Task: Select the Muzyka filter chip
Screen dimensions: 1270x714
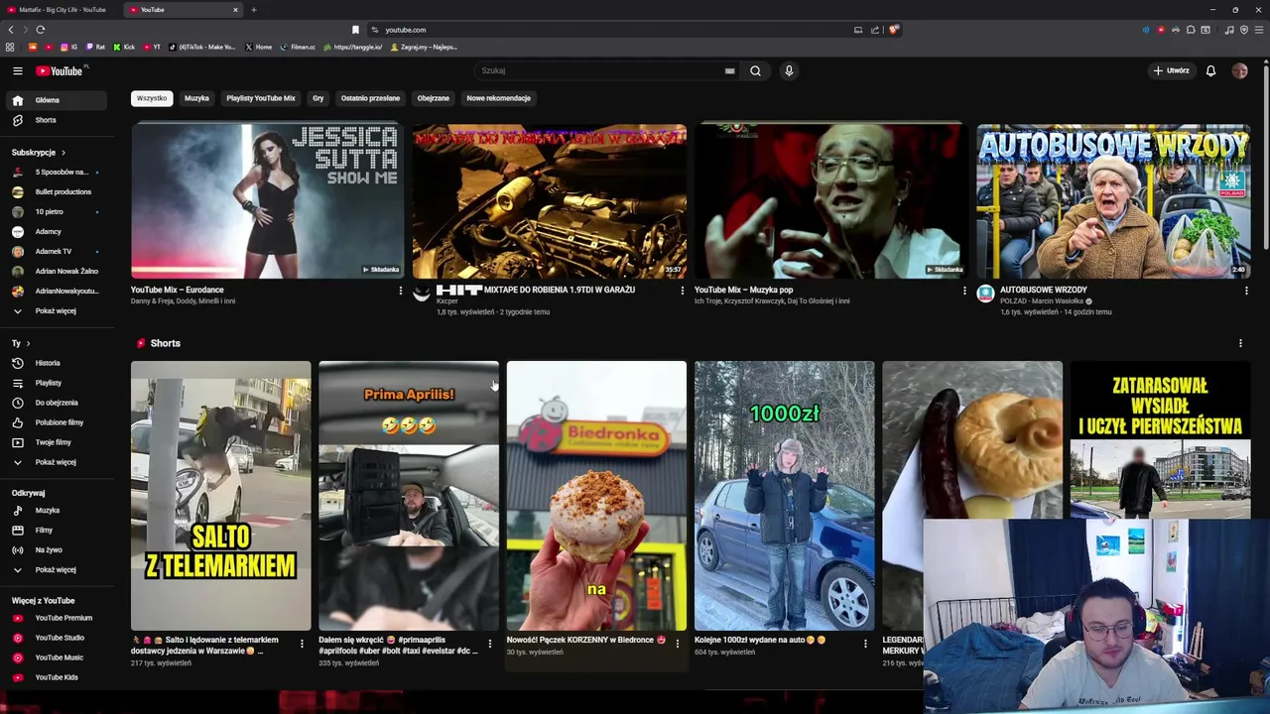Action: [x=196, y=98]
